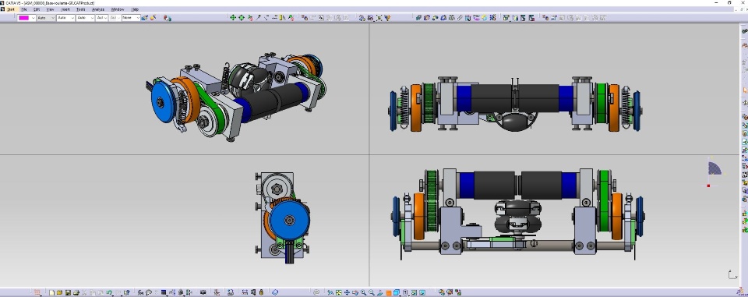Click the Painter brush icon beside the graphic dropdowns
Image resolution: width=748 pixels, height=297 pixels.
point(145,18)
